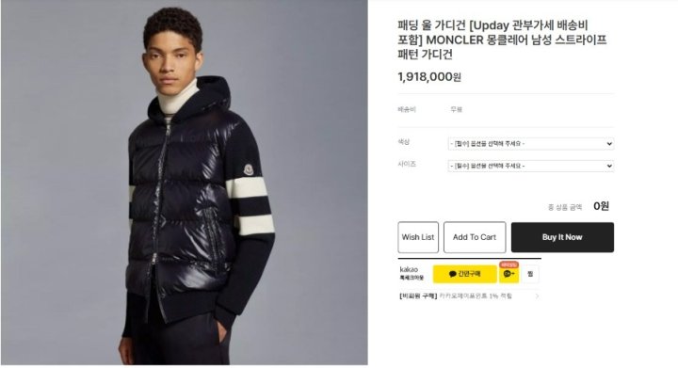Click the arrow of the 사이즈 dropdown

pos(609,166)
